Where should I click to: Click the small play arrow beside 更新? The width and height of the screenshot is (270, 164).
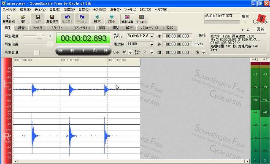(x=243, y=30)
